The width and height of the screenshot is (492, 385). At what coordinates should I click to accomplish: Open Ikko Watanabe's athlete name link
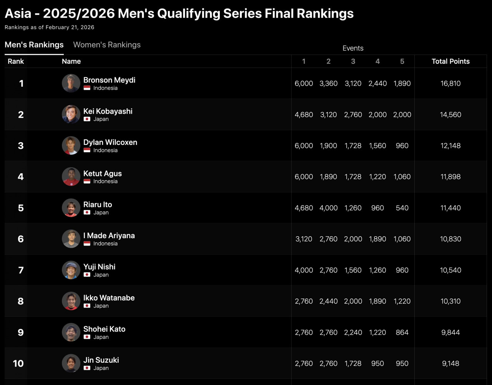tap(109, 298)
